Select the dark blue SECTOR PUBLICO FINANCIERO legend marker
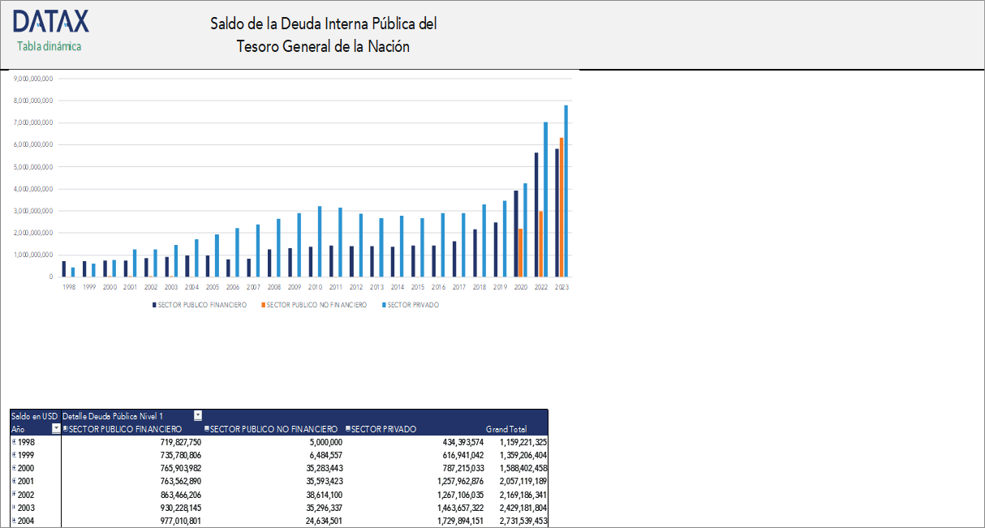Image resolution: width=985 pixels, height=528 pixels. click(154, 304)
